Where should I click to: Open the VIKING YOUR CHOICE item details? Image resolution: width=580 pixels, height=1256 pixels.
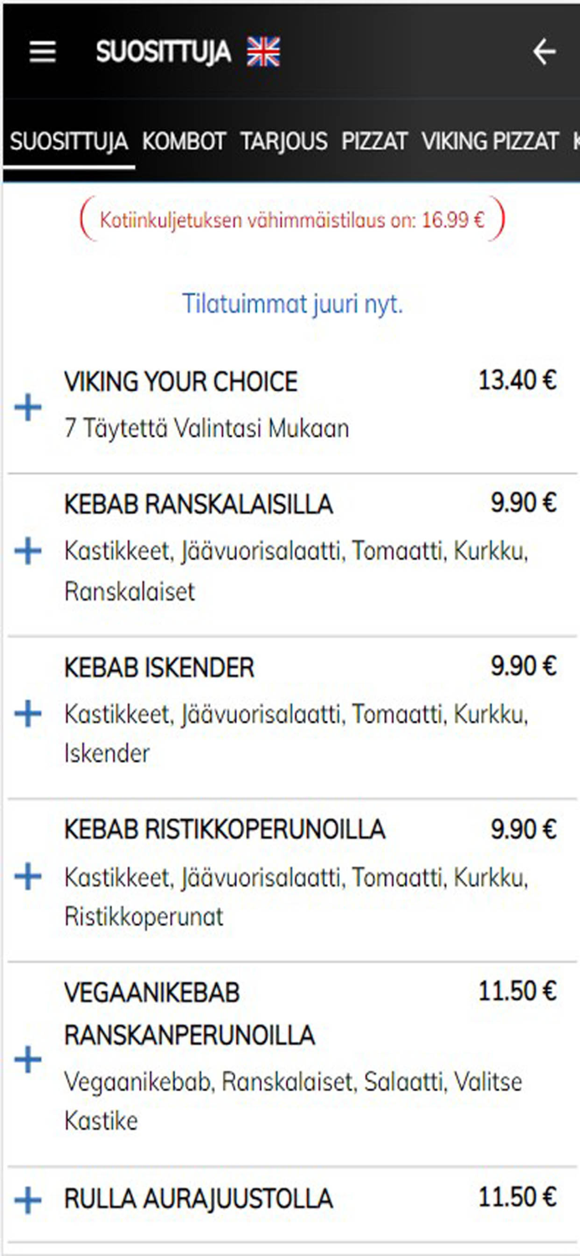coord(181,382)
